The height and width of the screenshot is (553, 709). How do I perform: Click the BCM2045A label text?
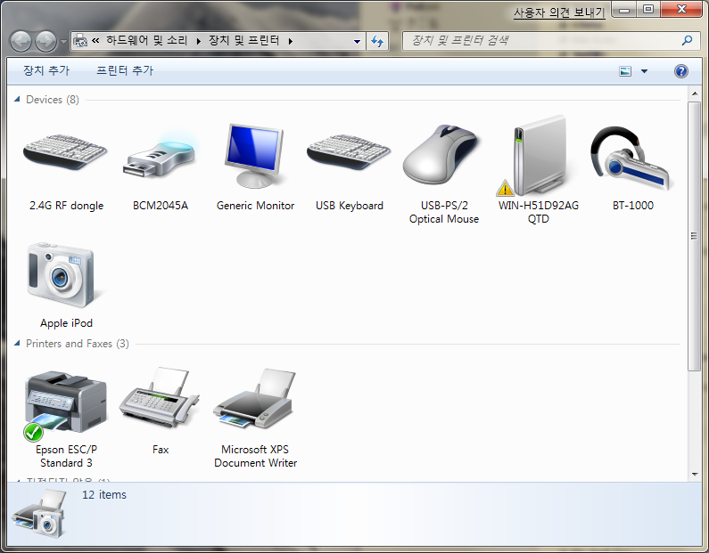(161, 206)
